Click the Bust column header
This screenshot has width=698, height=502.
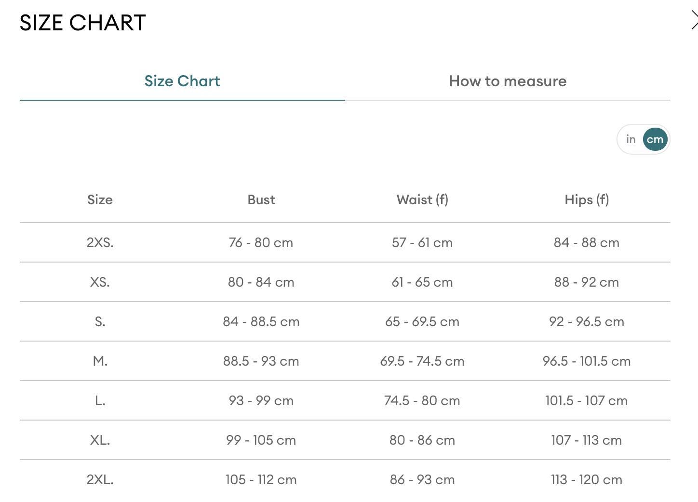[261, 200]
